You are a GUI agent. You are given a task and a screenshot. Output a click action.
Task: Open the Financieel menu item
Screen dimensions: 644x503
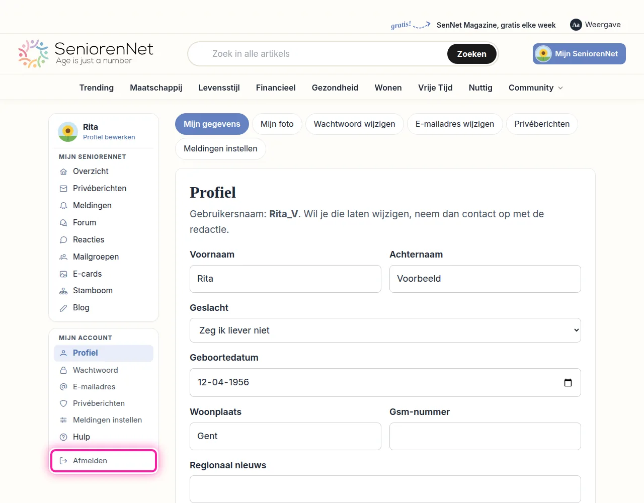[x=276, y=88]
